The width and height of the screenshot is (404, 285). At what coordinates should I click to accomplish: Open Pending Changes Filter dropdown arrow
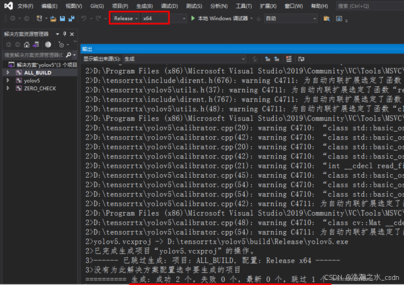[68, 45]
